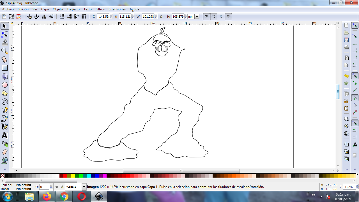Toggle width and height lock ratio
This screenshot has height=202, width=359.
pos(161,17)
